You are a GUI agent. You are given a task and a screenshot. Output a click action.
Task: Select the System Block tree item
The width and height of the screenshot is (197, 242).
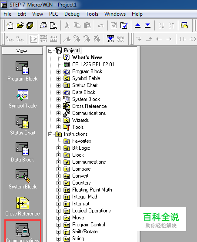click(86, 99)
